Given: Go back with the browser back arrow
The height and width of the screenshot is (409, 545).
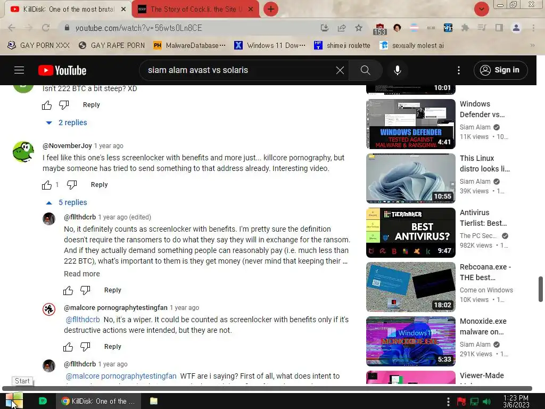Looking at the screenshot, I should [x=12, y=28].
